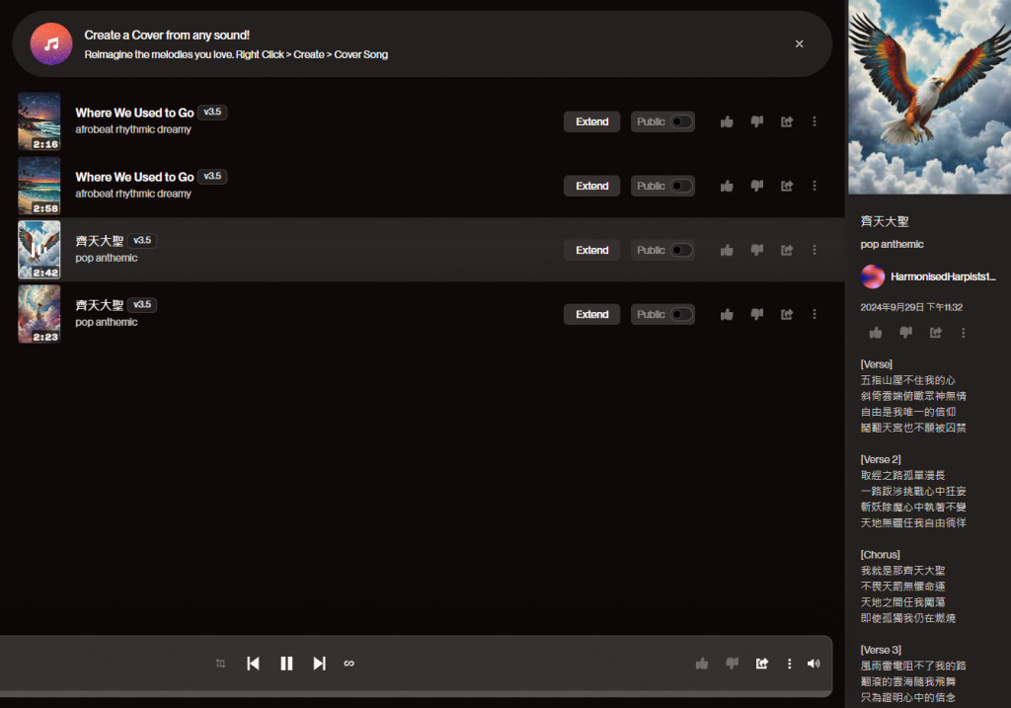Extend the 齊天大聖 2:42 track
Image resolution: width=1011 pixels, height=708 pixels.
point(592,250)
